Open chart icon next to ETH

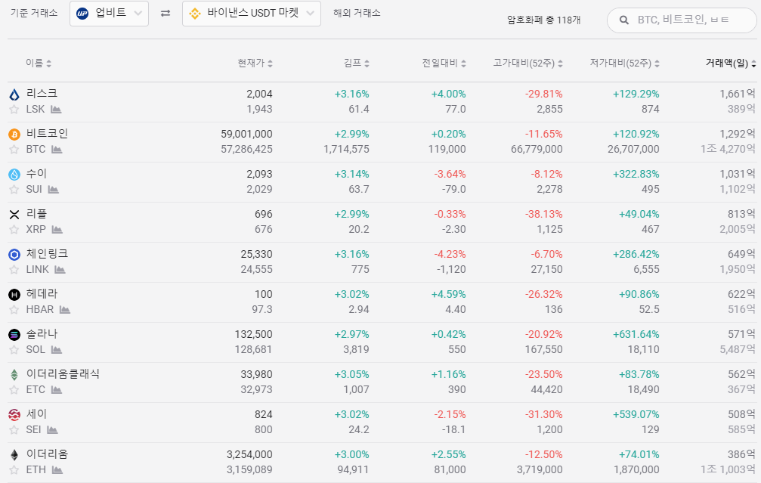coord(57,469)
